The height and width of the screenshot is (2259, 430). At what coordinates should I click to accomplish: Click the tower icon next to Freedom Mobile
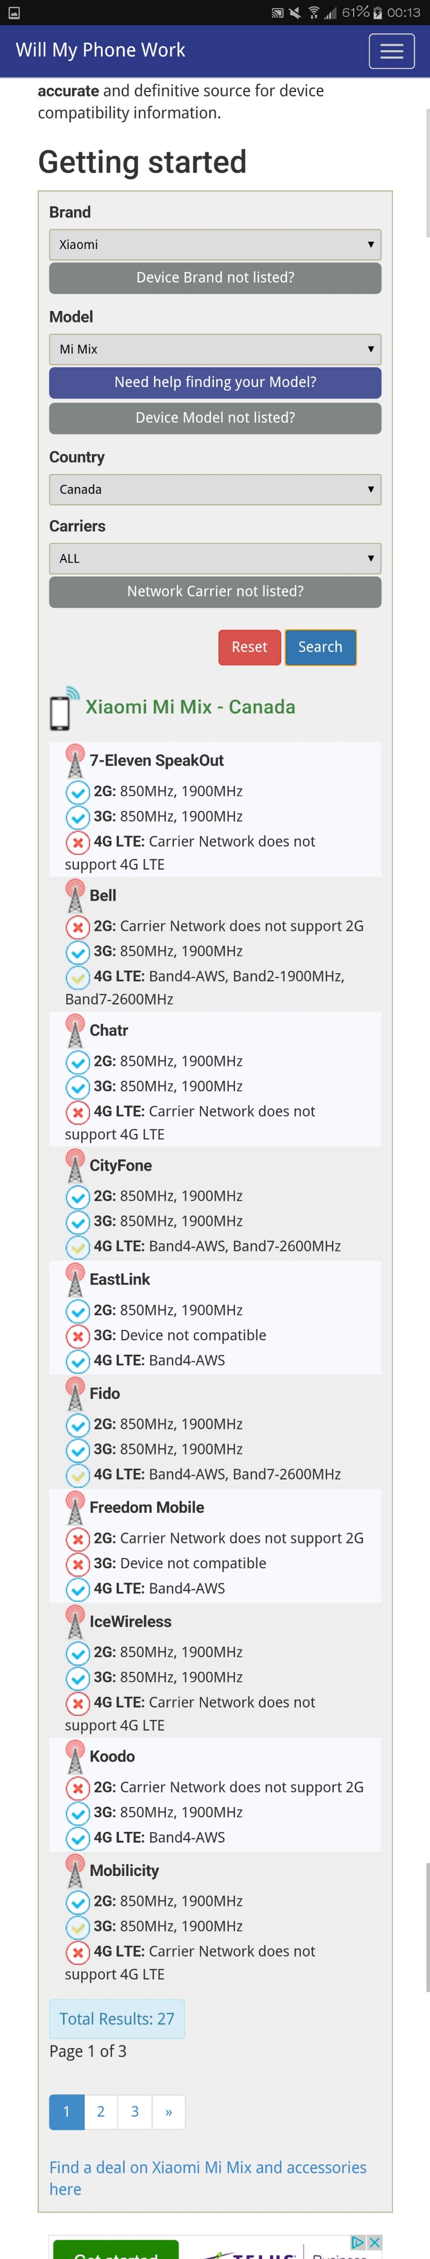click(75, 1507)
